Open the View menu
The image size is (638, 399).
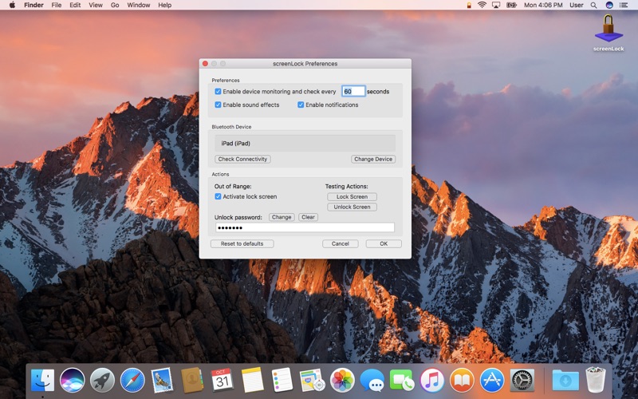(x=96, y=5)
